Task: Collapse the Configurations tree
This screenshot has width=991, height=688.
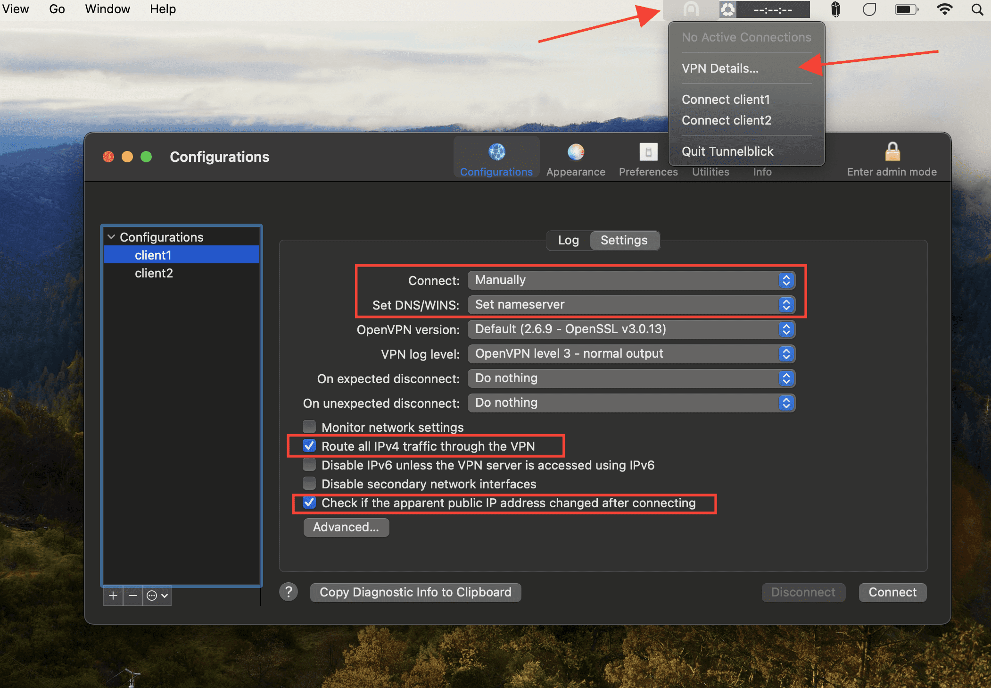Action: 111,236
